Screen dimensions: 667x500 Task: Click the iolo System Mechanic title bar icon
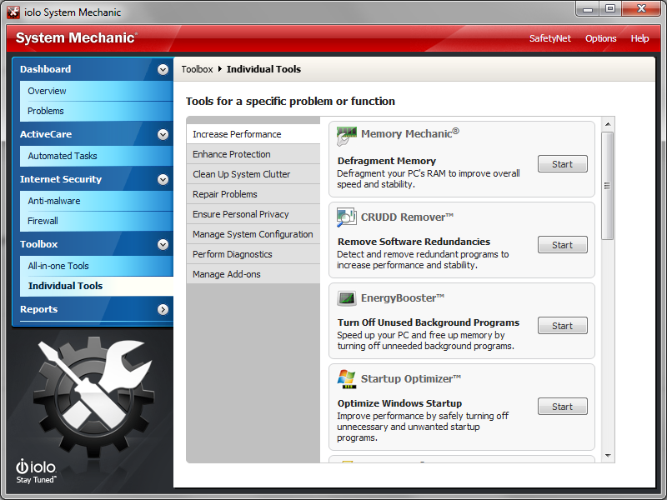click(13, 12)
